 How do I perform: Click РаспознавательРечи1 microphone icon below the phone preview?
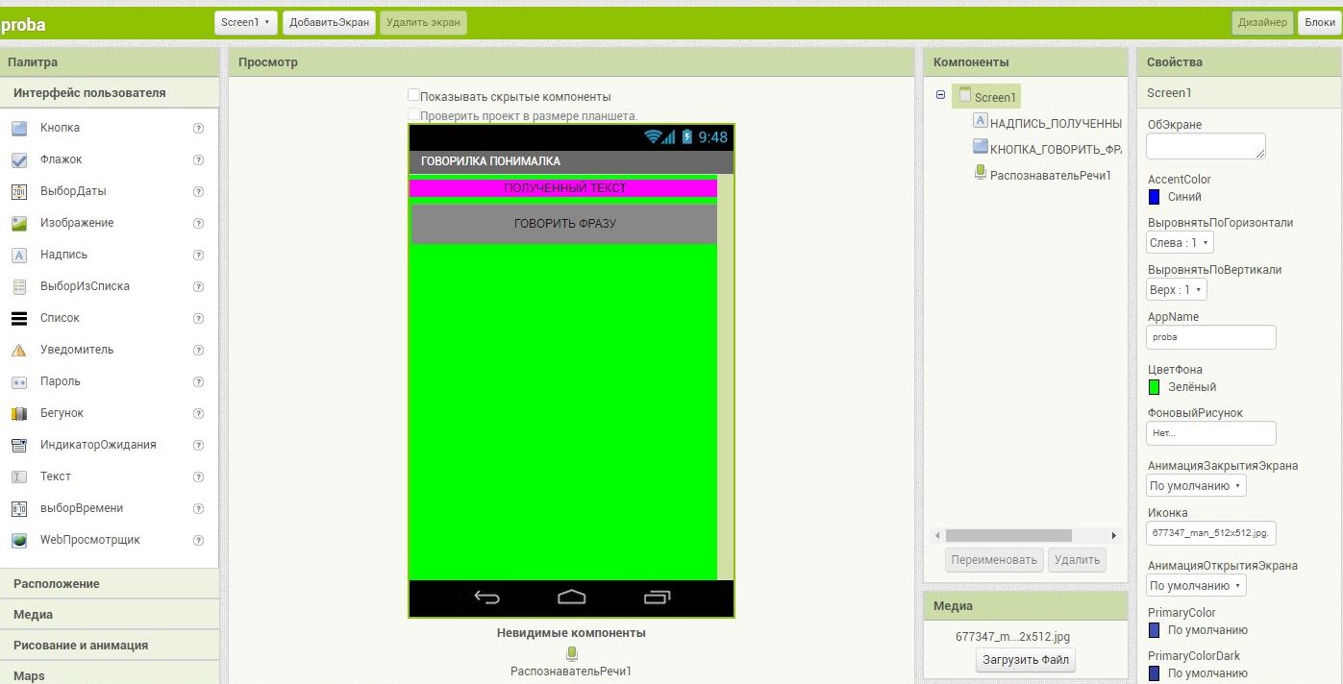point(572,653)
